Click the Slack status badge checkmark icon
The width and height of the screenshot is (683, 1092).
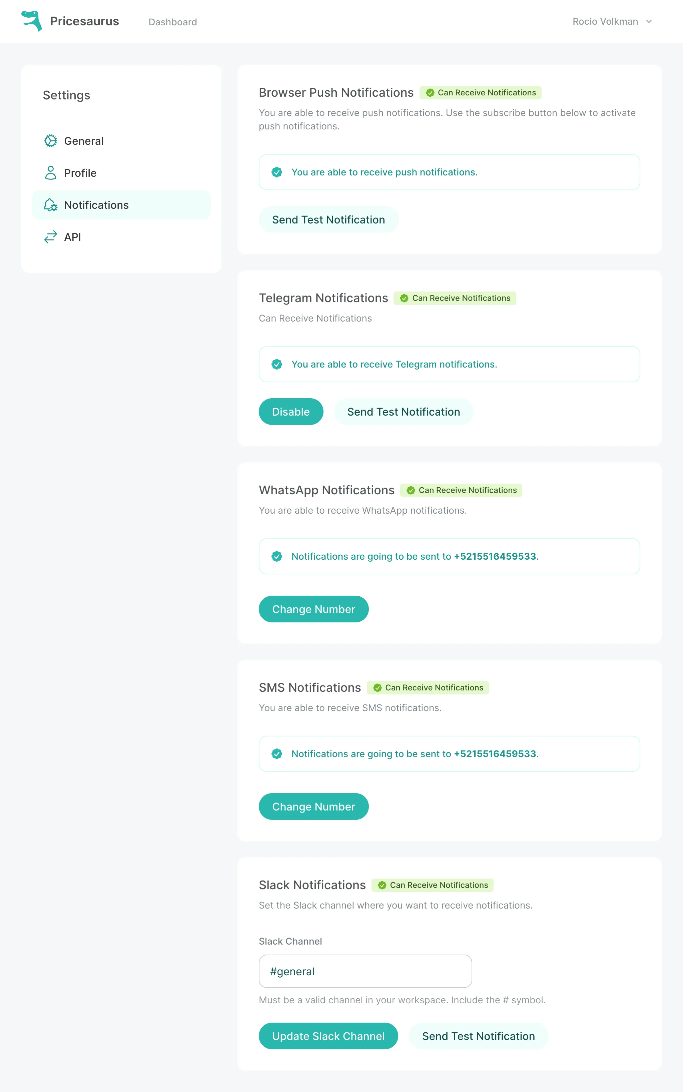[x=382, y=885]
